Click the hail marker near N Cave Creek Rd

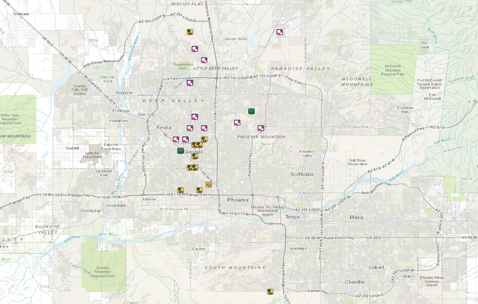point(280,32)
